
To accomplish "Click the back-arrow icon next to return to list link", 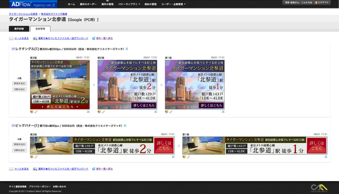I will (93, 38).
